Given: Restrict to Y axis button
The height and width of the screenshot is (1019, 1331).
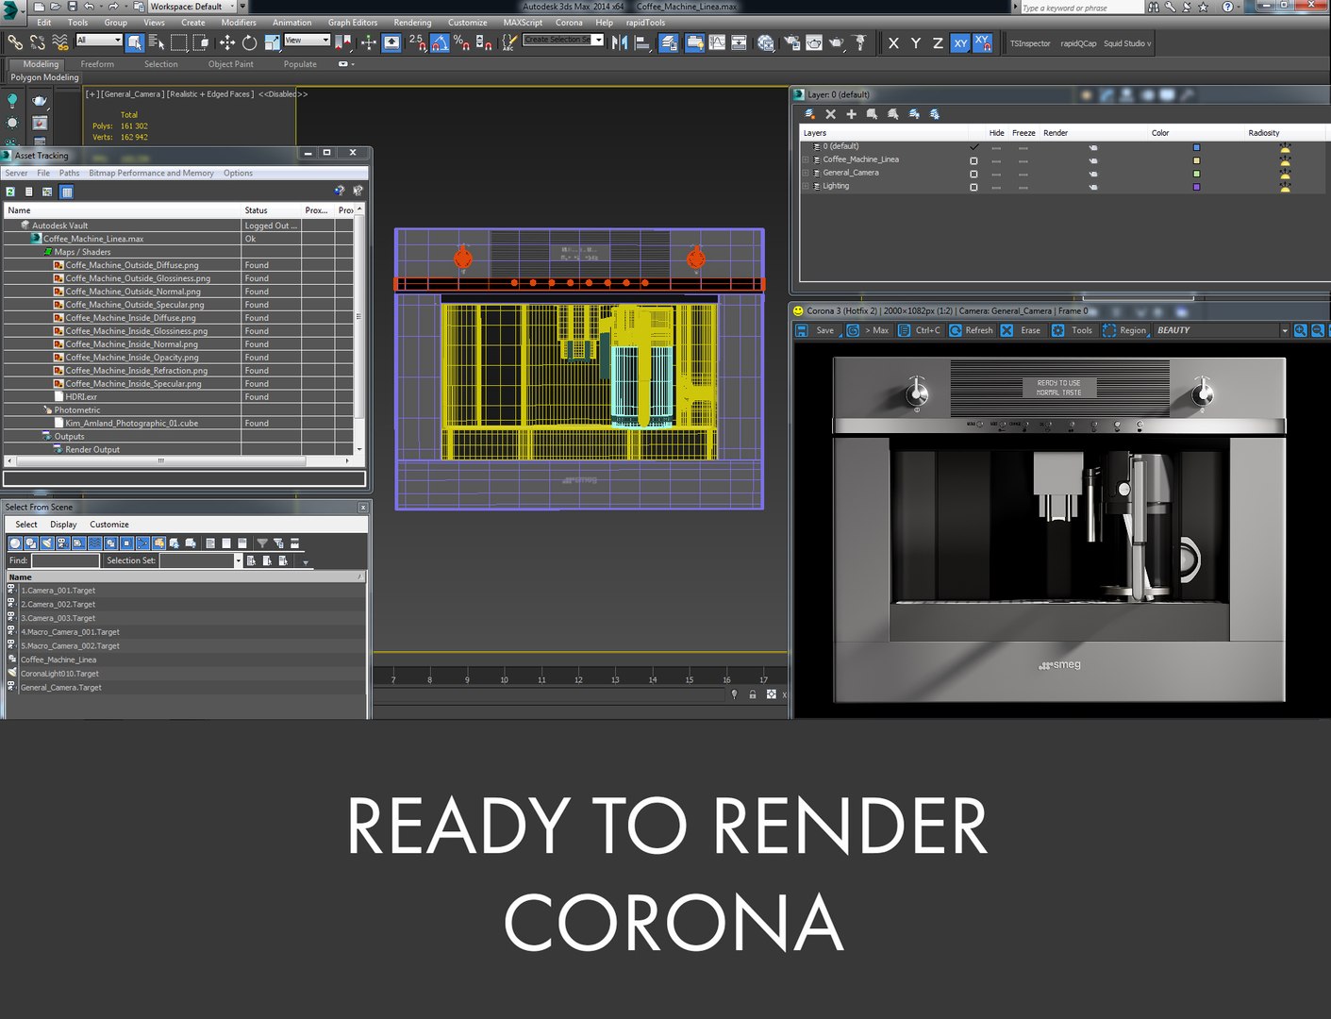Looking at the screenshot, I should [x=915, y=42].
